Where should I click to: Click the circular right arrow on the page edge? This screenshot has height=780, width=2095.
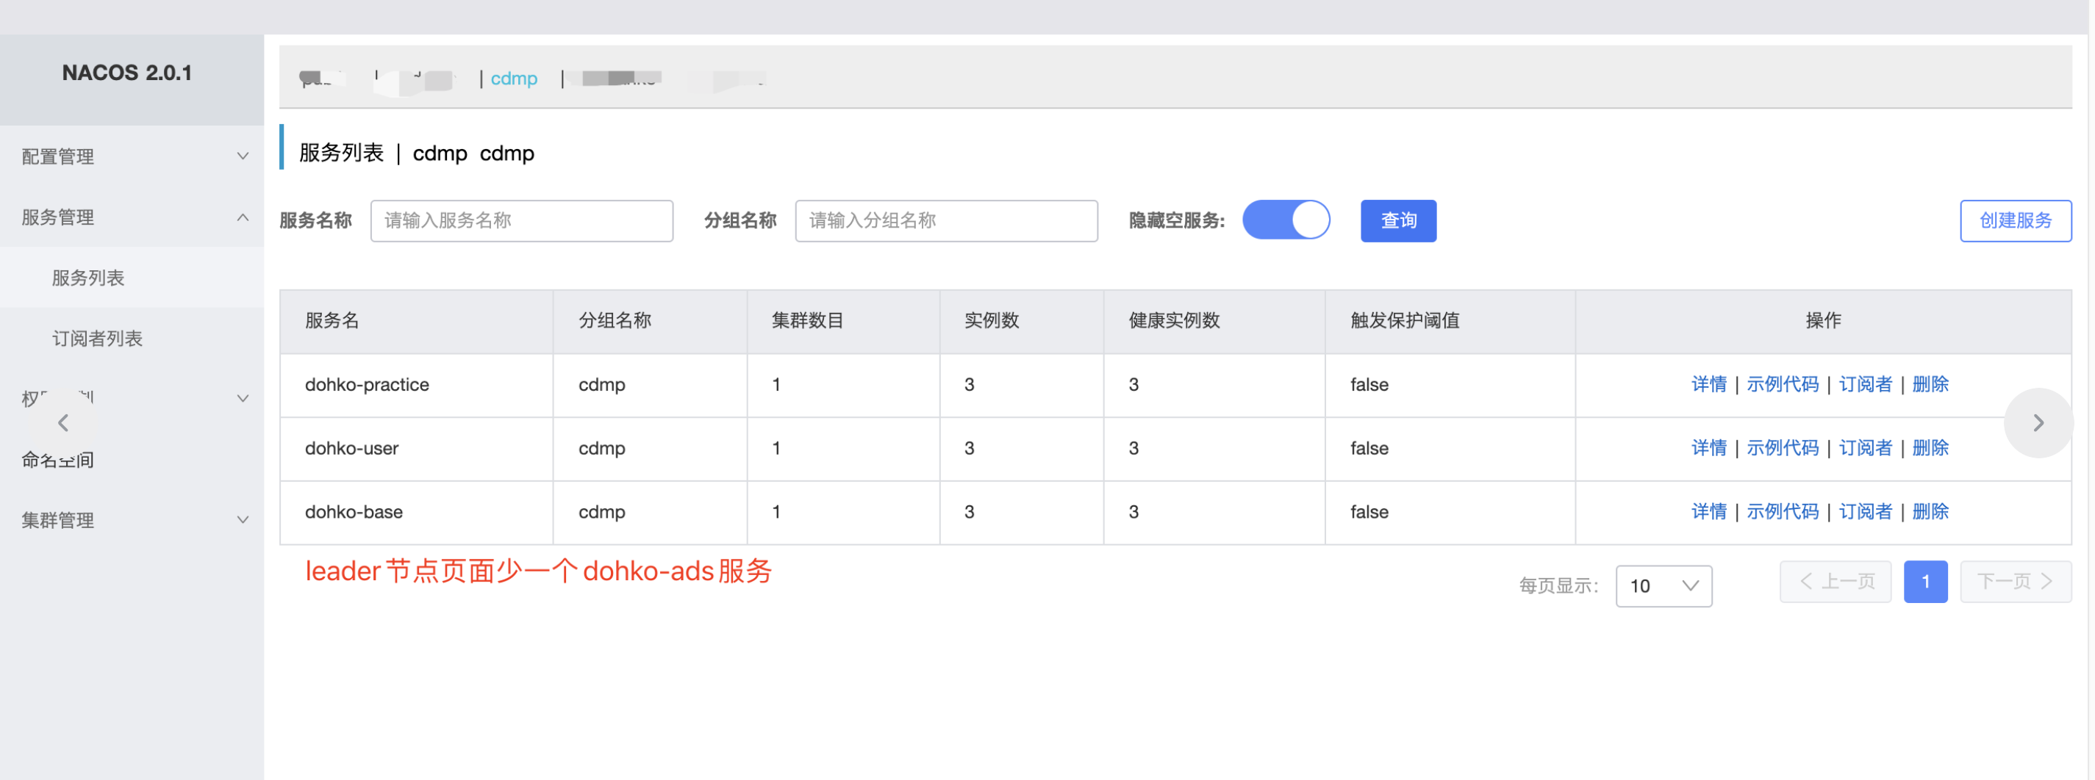tap(2039, 422)
